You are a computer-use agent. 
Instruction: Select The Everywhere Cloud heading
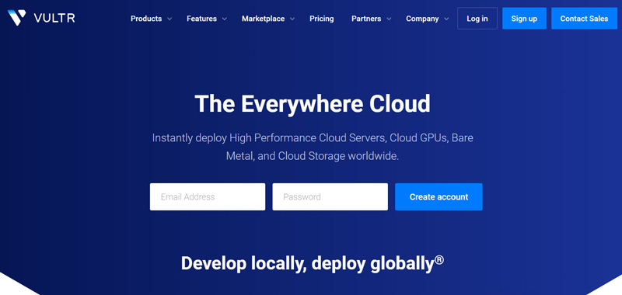coord(313,103)
